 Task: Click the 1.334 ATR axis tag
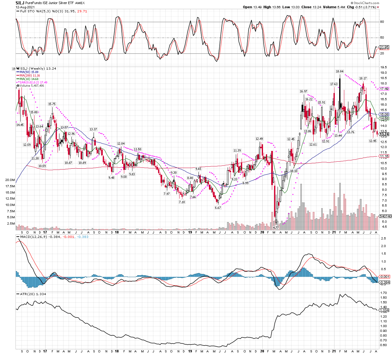click(384, 310)
